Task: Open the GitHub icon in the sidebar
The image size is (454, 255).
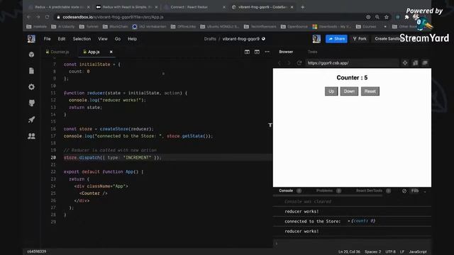Action: pyautogui.click(x=31, y=103)
